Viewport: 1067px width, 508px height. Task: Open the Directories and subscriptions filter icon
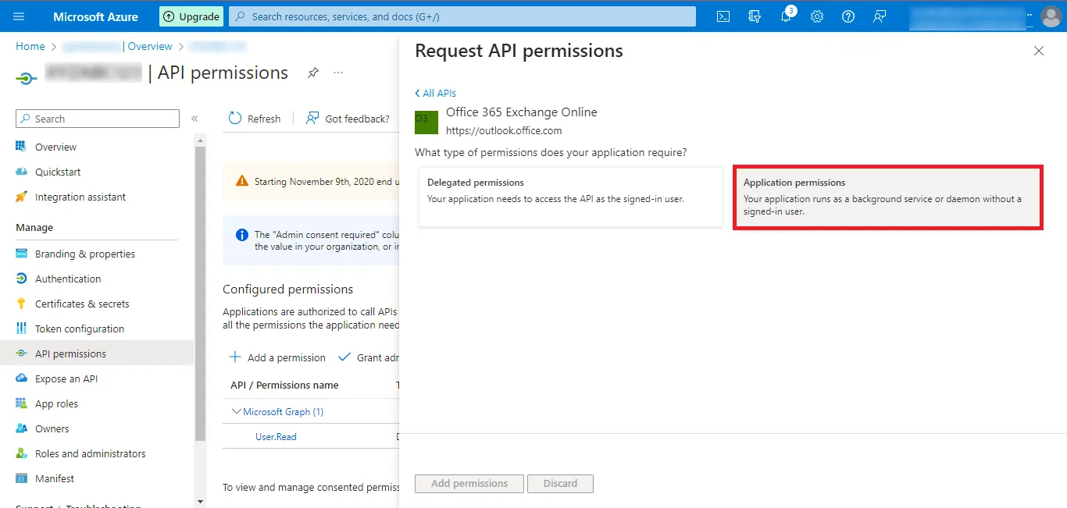755,16
